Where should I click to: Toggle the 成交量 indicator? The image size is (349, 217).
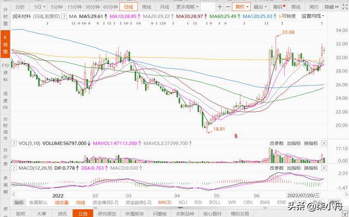point(62,202)
